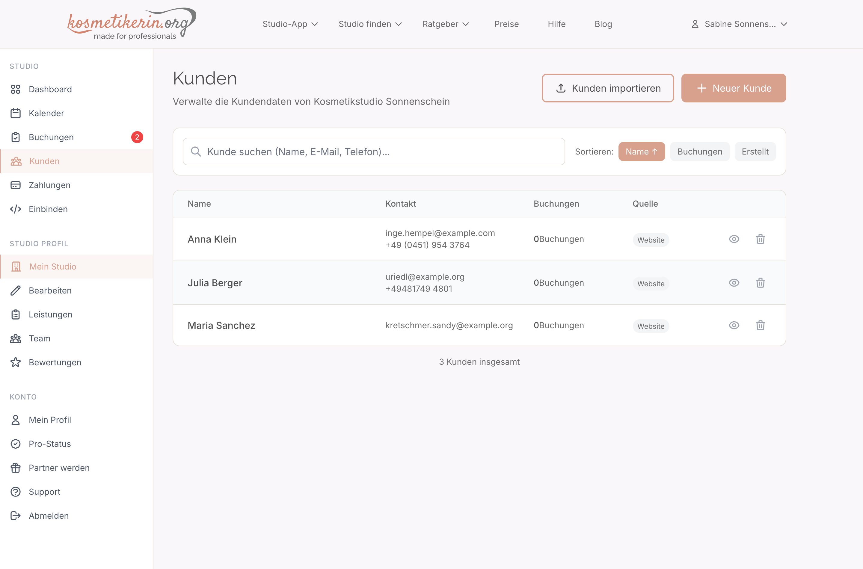Image resolution: width=863 pixels, height=569 pixels.
Task: Click email kretschmer.sandy@example.org
Action: coord(449,325)
